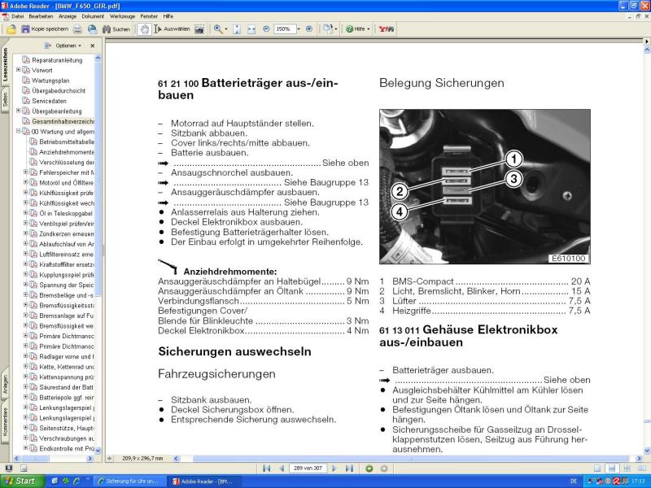Image resolution: width=651 pixels, height=488 pixels.
Task: Select the snapshot camera tool
Action: [199, 29]
